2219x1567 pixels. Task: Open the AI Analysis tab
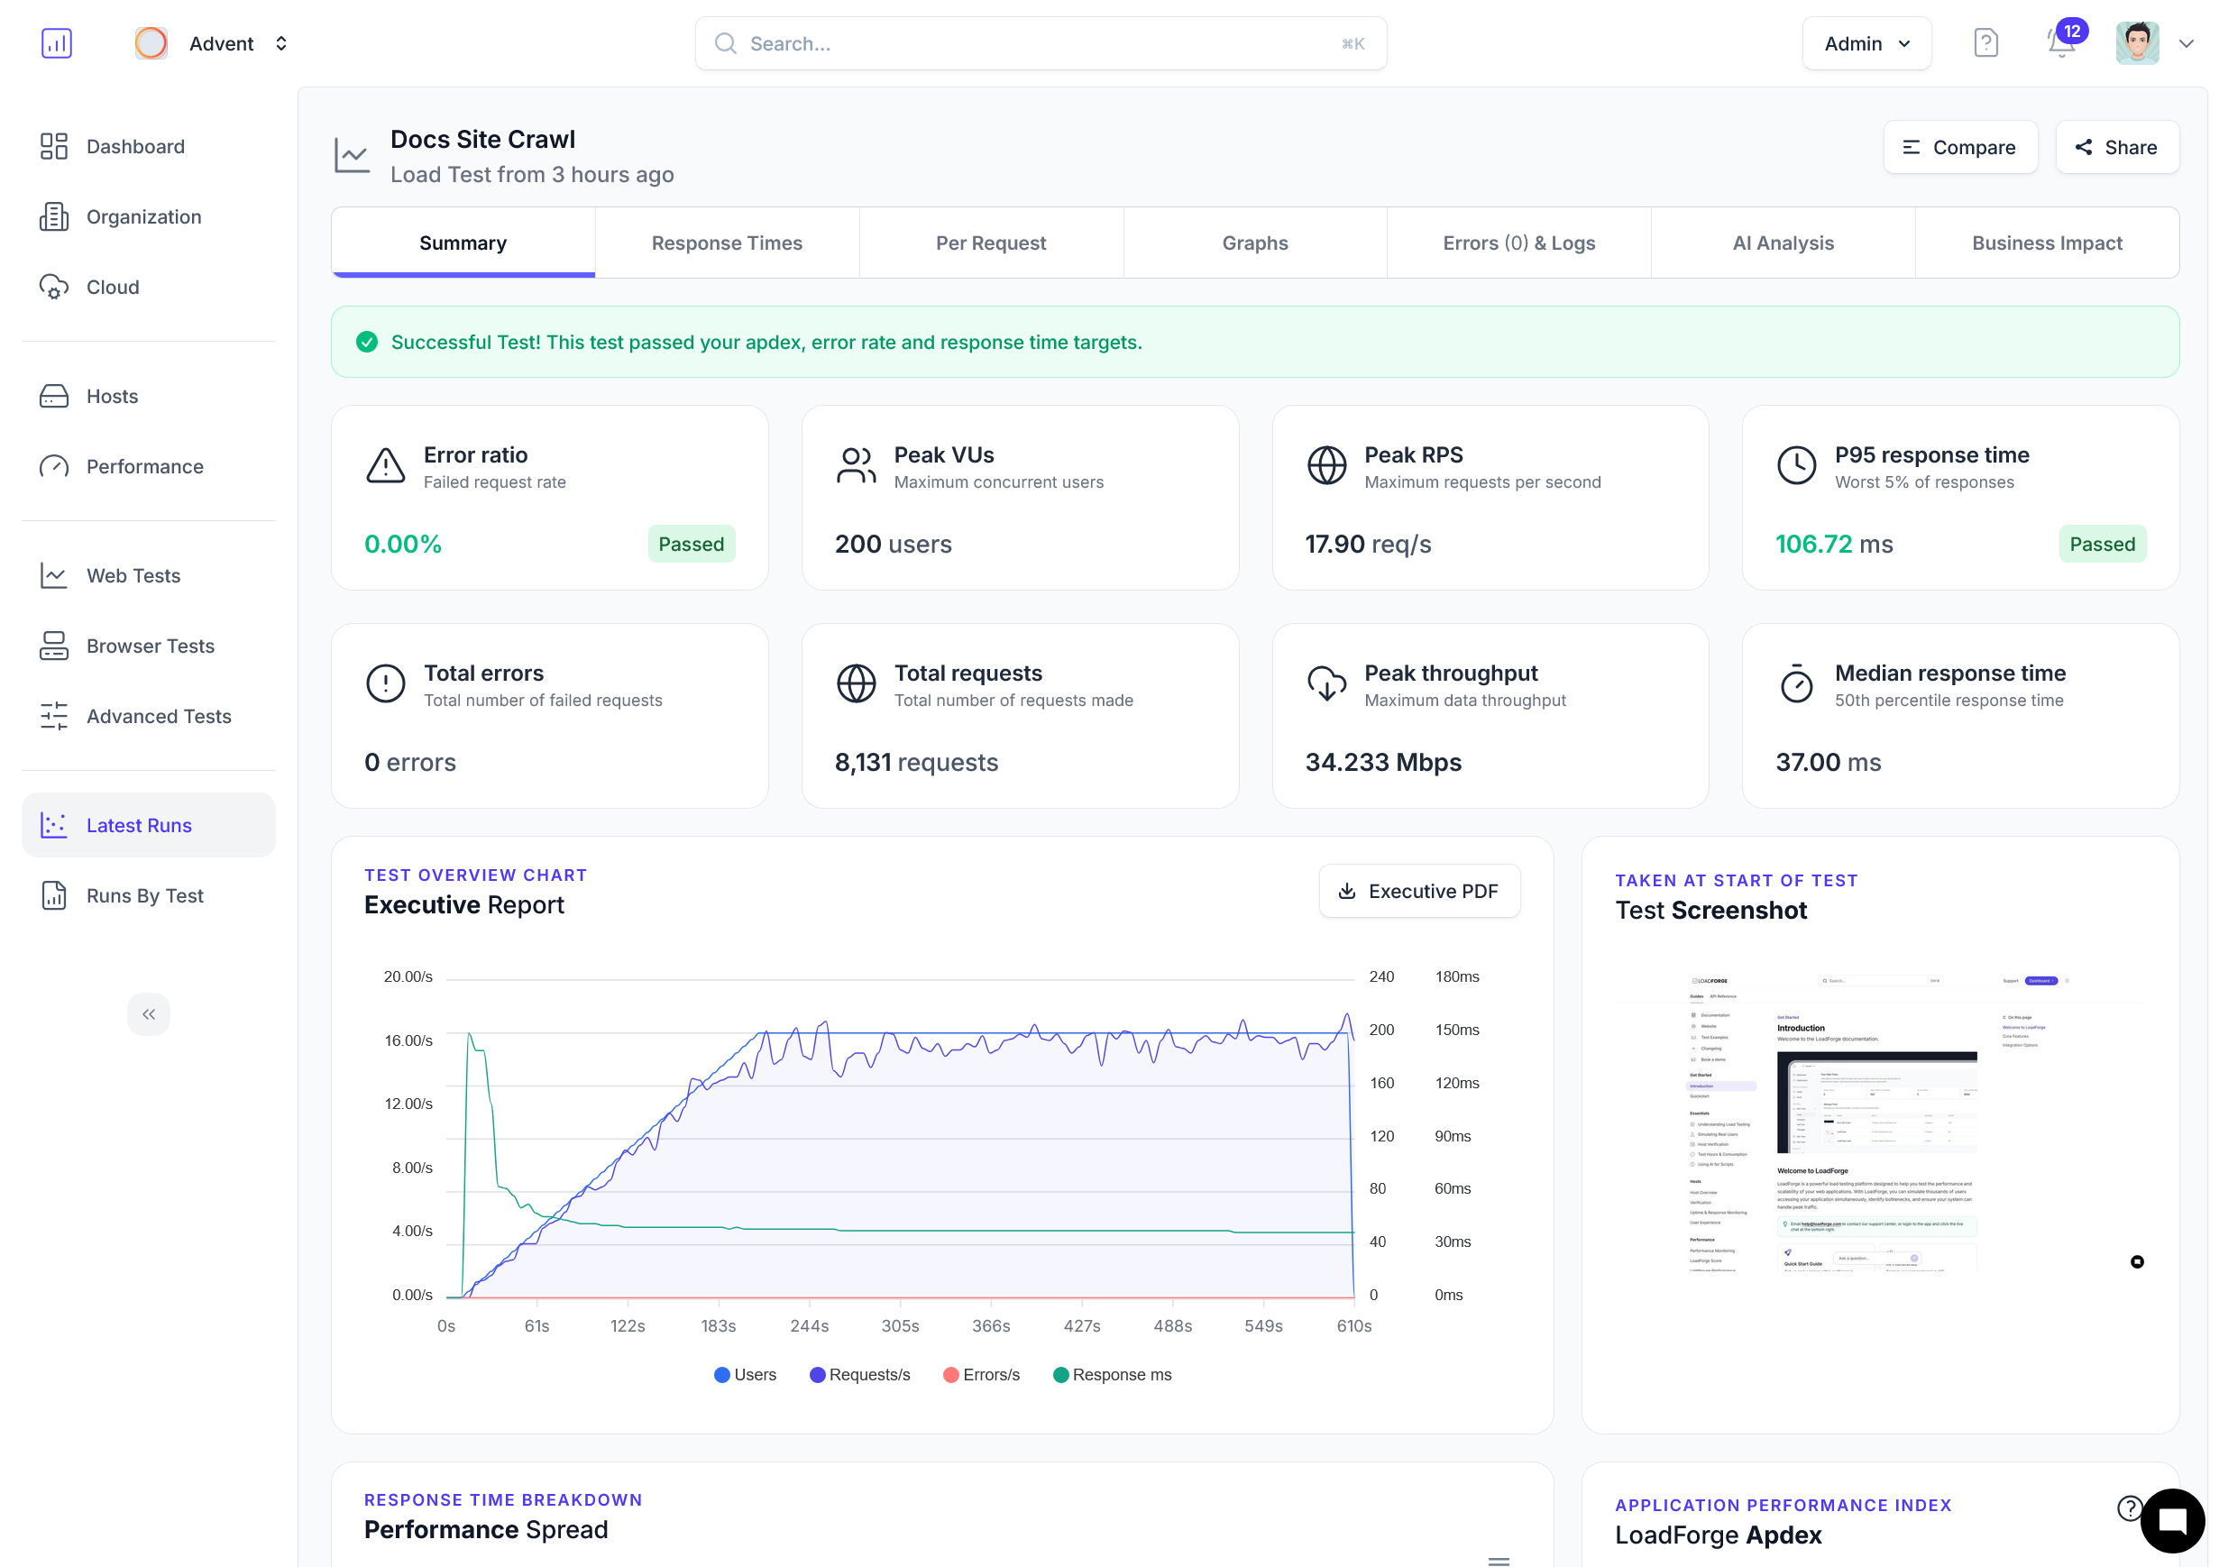(x=1783, y=243)
